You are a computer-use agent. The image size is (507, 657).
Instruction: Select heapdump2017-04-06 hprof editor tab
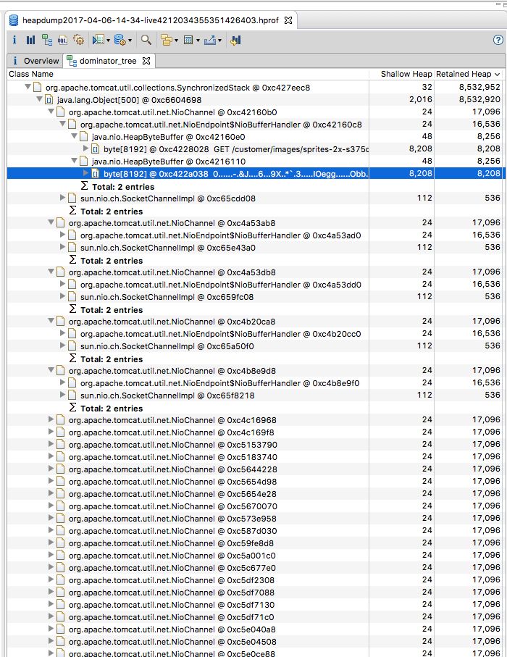coord(151,20)
